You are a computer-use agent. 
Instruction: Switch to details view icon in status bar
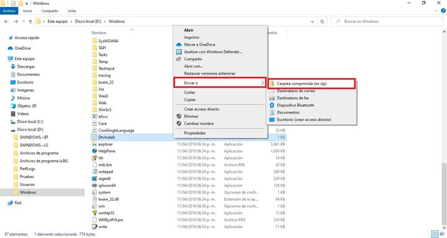click(435, 234)
